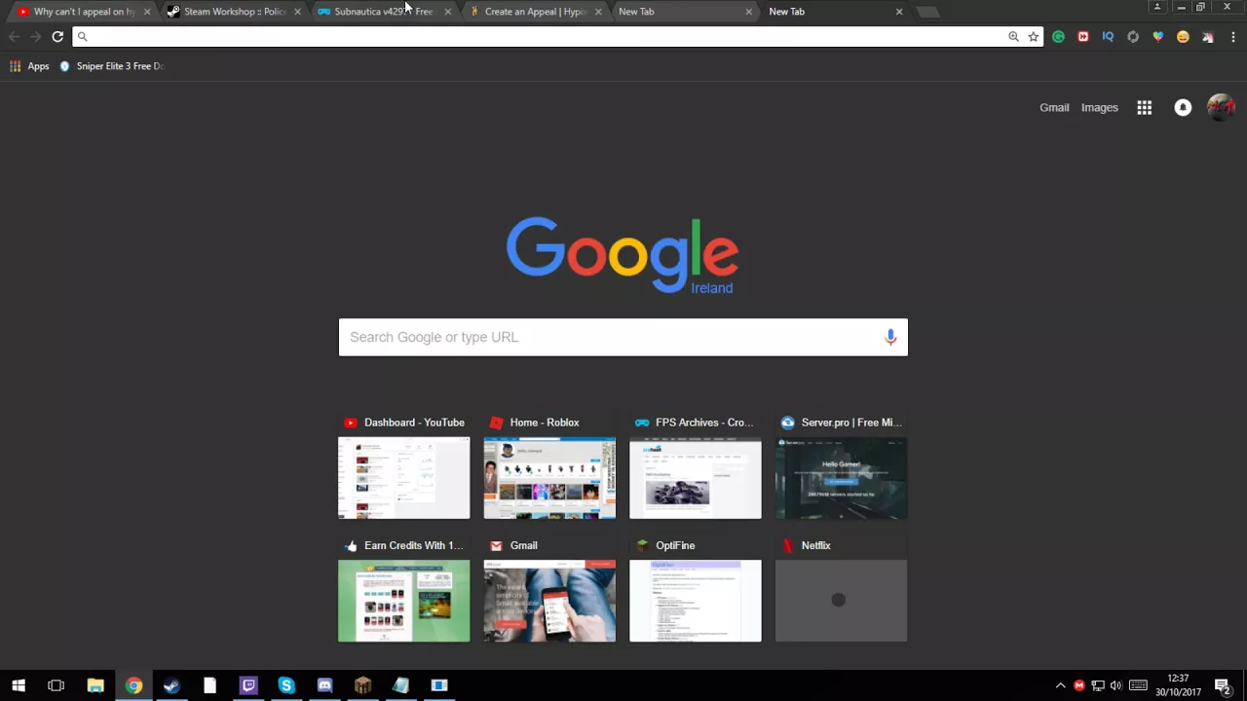Open Google notifications bell

click(x=1183, y=108)
